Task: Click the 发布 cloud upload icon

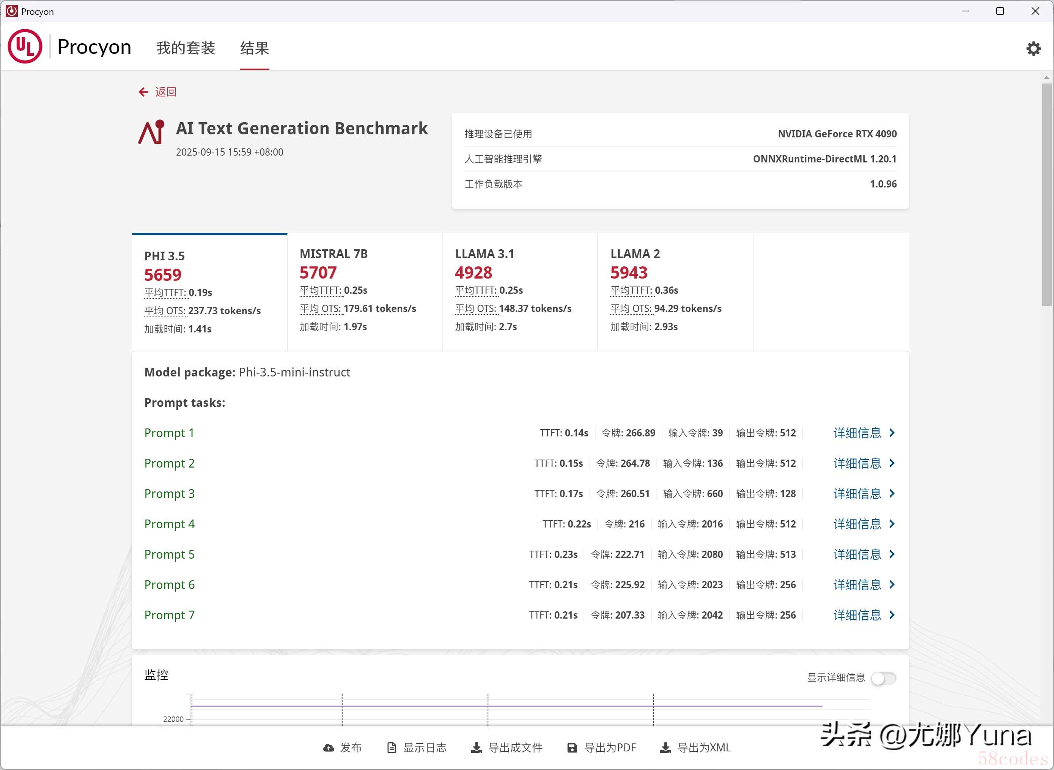Action: point(329,748)
